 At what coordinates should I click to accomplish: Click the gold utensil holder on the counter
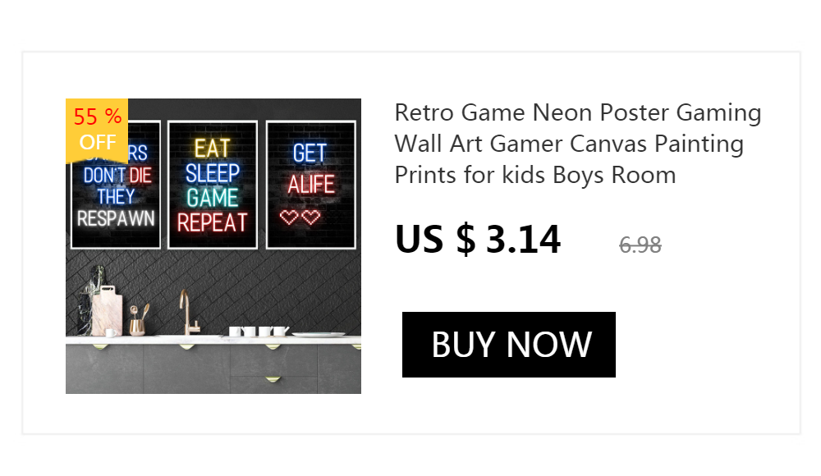pos(137,325)
